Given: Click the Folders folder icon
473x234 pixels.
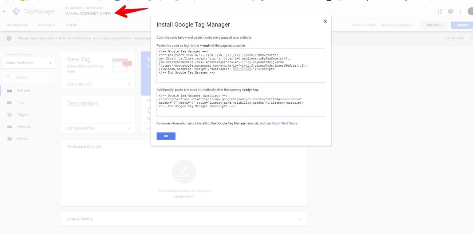Looking at the screenshot, I should tap(9, 139).
